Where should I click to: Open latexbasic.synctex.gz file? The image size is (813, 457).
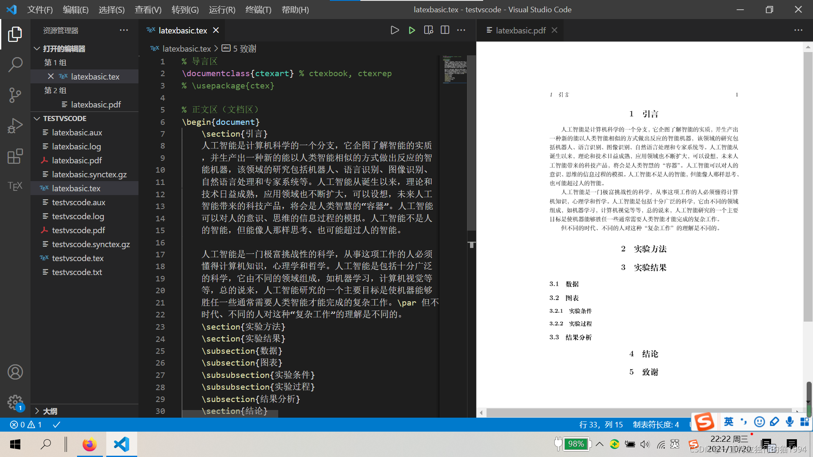(89, 174)
